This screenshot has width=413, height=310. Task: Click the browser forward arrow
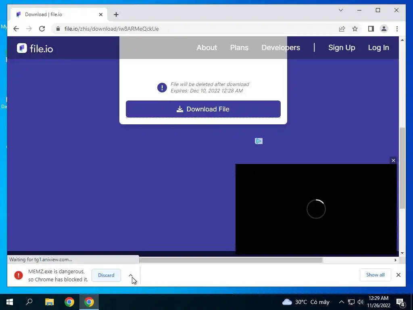29,29
